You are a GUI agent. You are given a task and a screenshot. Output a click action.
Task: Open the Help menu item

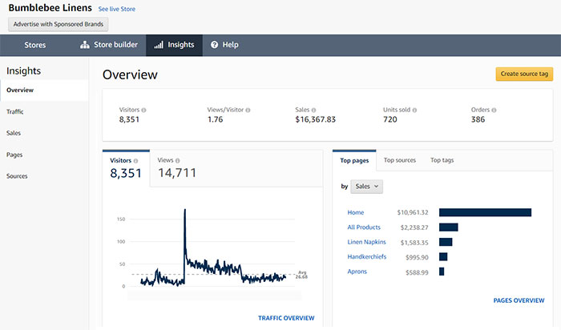[224, 45]
